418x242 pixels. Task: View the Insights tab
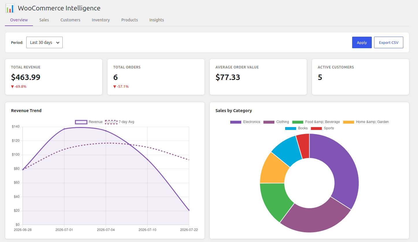pyautogui.click(x=157, y=20)
